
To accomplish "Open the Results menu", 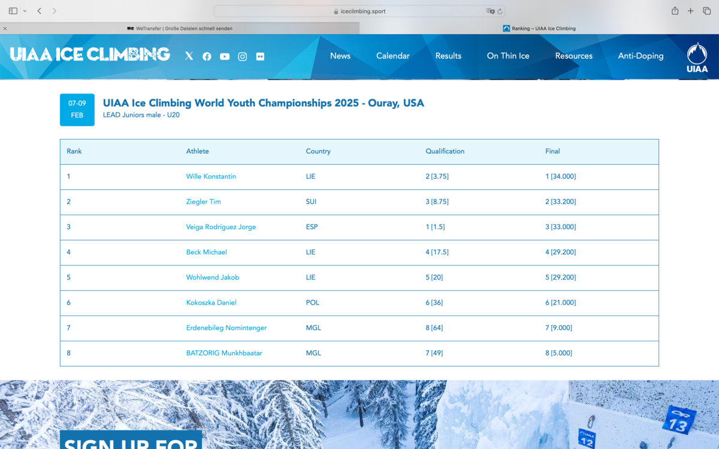I will point(448,56).
